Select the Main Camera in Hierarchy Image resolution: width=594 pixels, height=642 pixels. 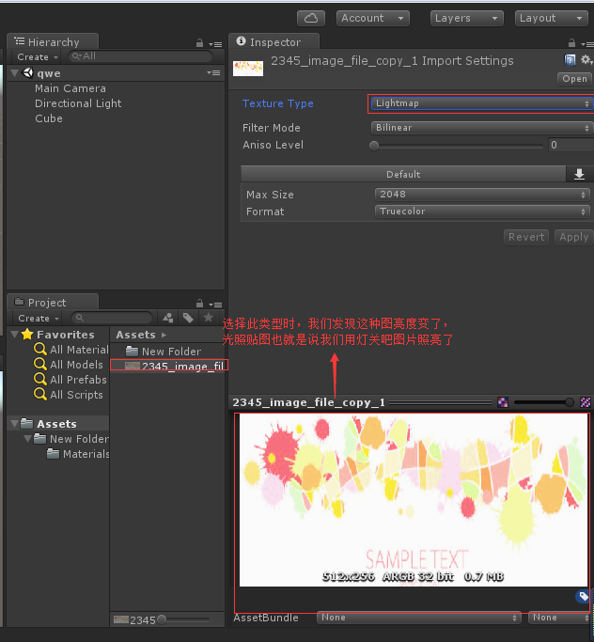(70, 88)
